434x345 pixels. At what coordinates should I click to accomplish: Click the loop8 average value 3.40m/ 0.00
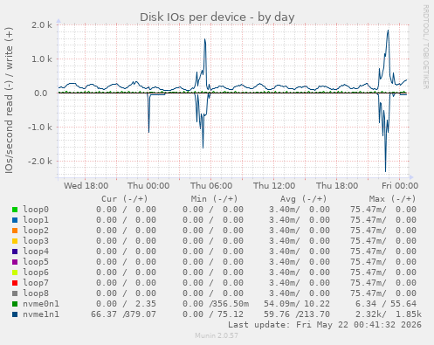pyautogui.click(x=300, y=293)
